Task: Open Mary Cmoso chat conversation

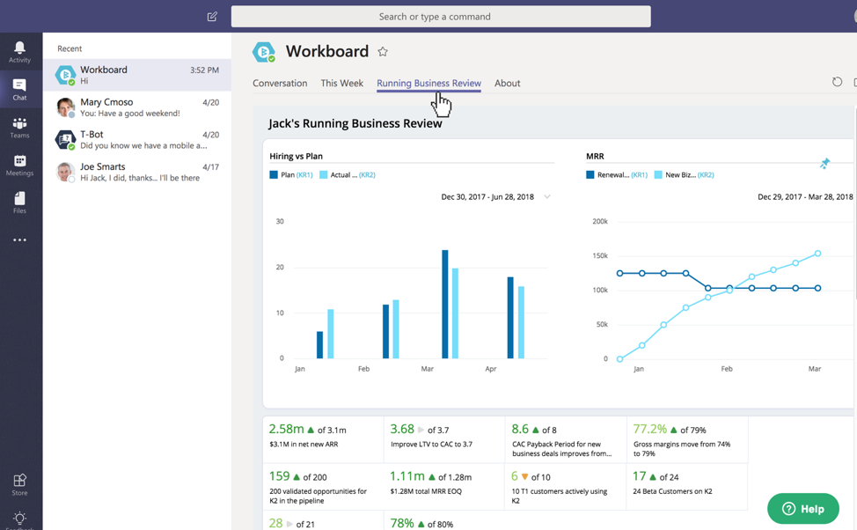Action: click(137, 107)
